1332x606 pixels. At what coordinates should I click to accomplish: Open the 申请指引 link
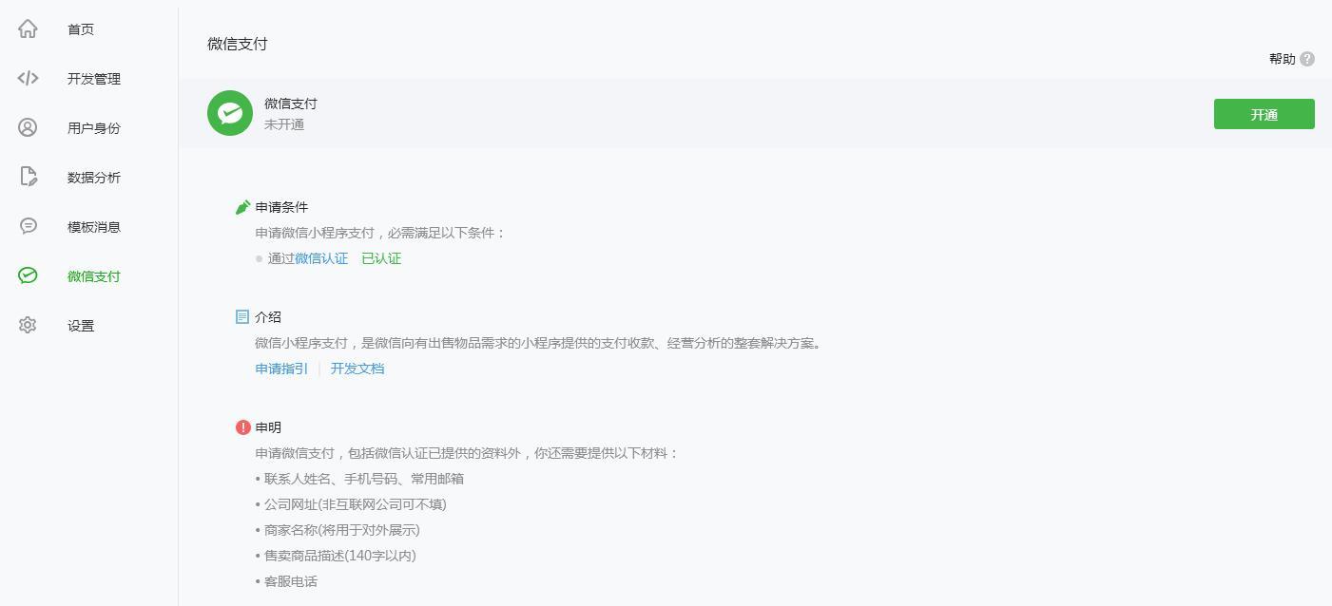(x=281, y=369)
